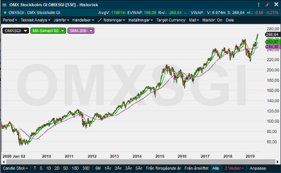The image size is (281, 173).
Task: Open the Jämför menu
Action: click(61, 20)
